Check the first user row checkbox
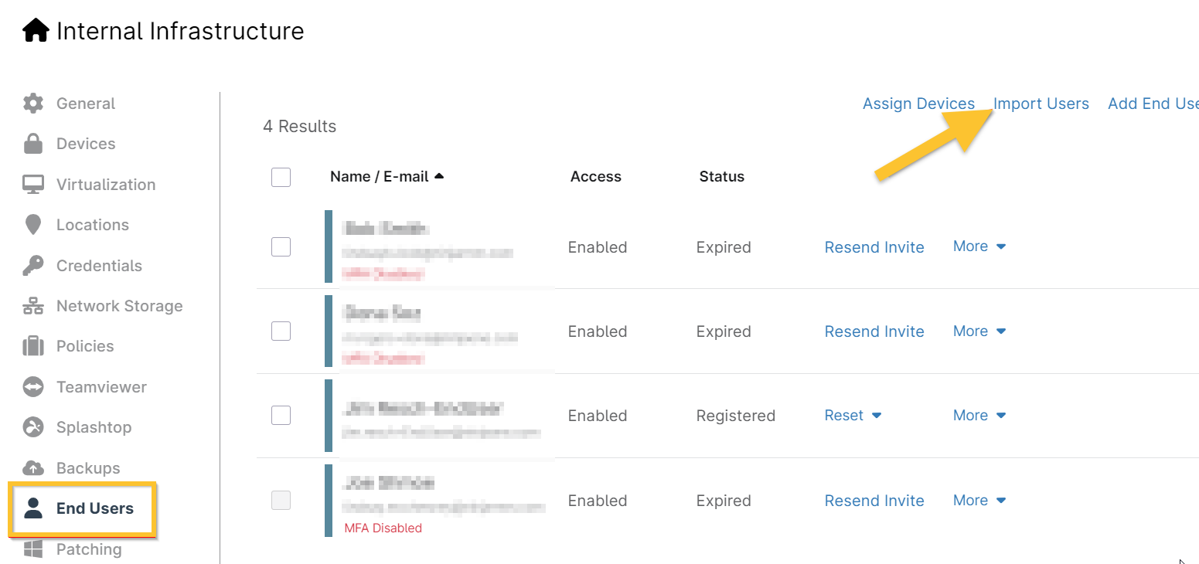This screenshot has height=564, width=1199. [281, 247]
